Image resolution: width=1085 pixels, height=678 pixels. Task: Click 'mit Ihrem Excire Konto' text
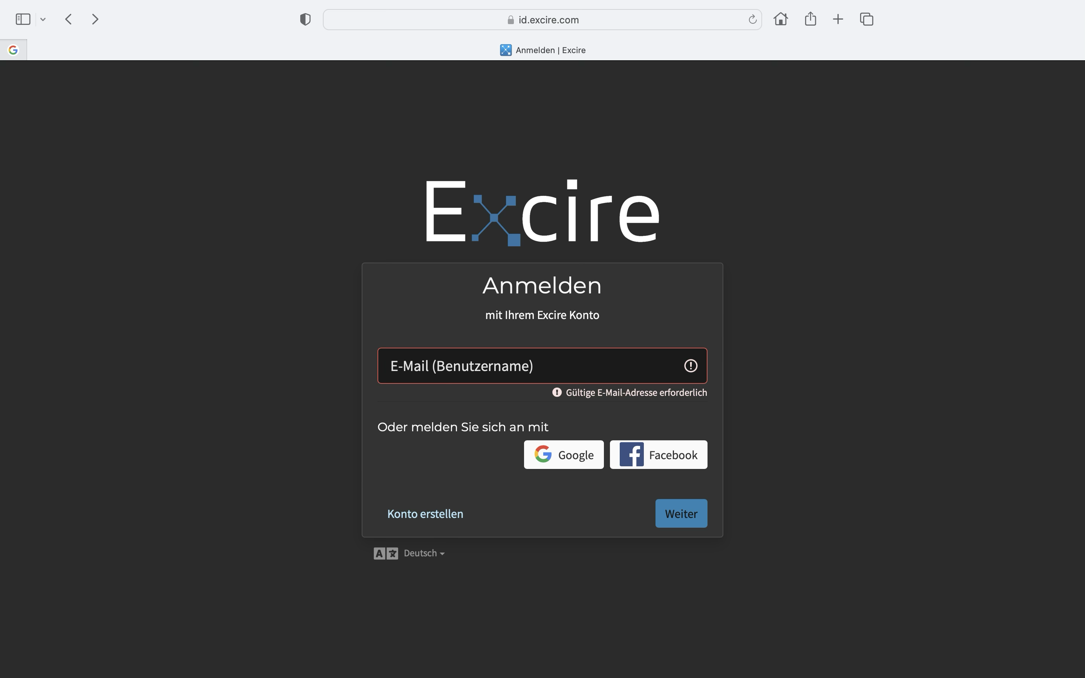pyautogui.click(x=542, y=315)
